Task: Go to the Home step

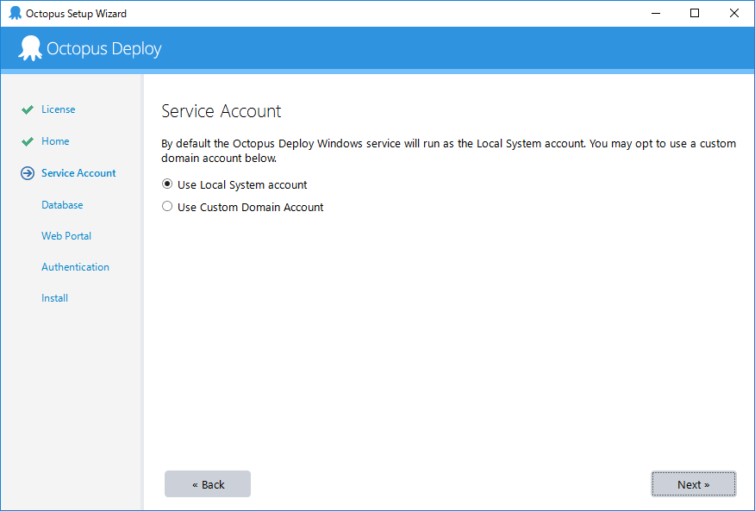Action: pos(55,141)
